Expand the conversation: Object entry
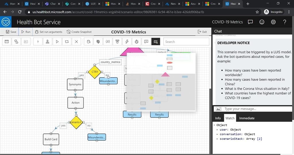 click(x=217, y=134)
